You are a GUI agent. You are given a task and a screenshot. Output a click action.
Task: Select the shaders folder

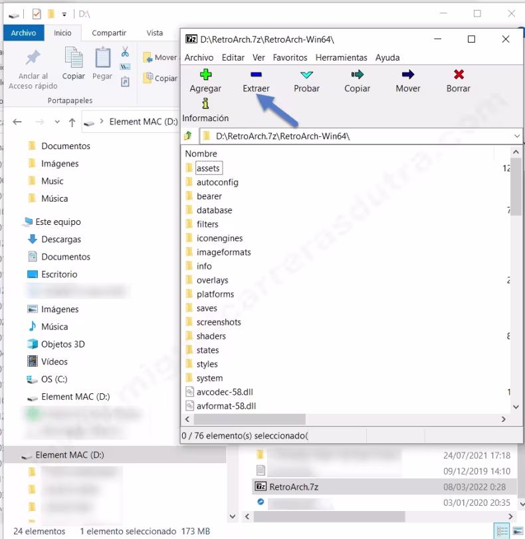(211, 336)
